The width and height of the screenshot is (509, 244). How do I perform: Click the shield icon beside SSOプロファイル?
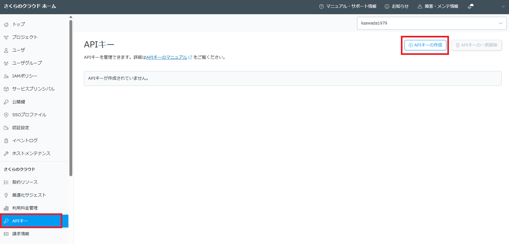(6, 115)
